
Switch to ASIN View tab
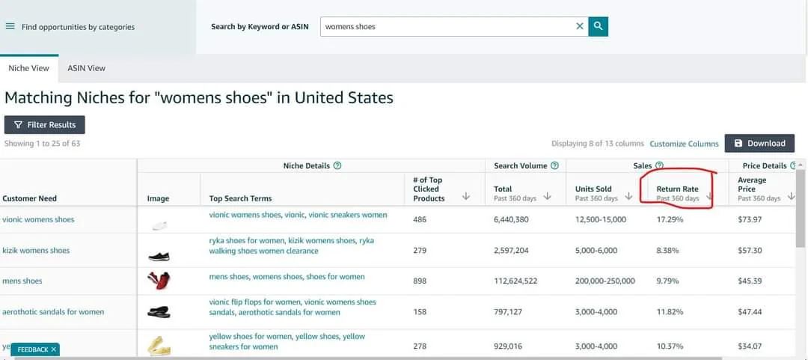tap(86, 68)
